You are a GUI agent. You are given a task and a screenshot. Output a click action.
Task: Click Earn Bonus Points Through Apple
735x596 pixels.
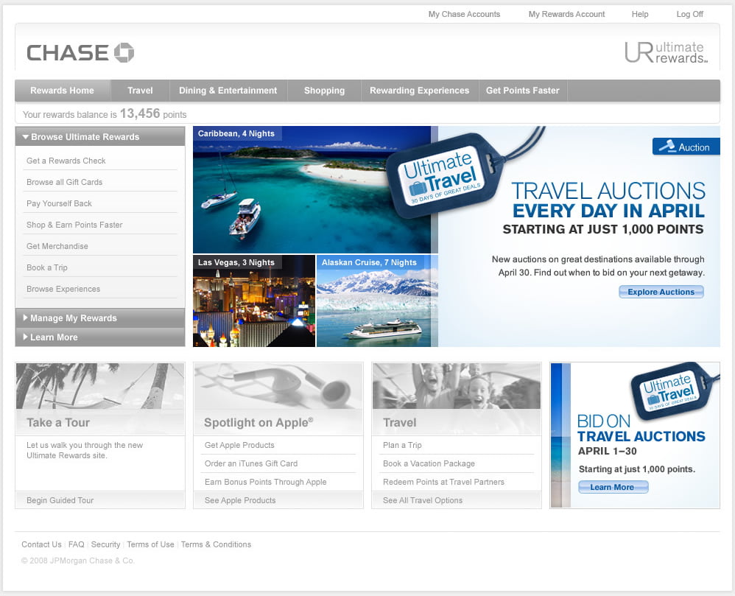(265, 482)
